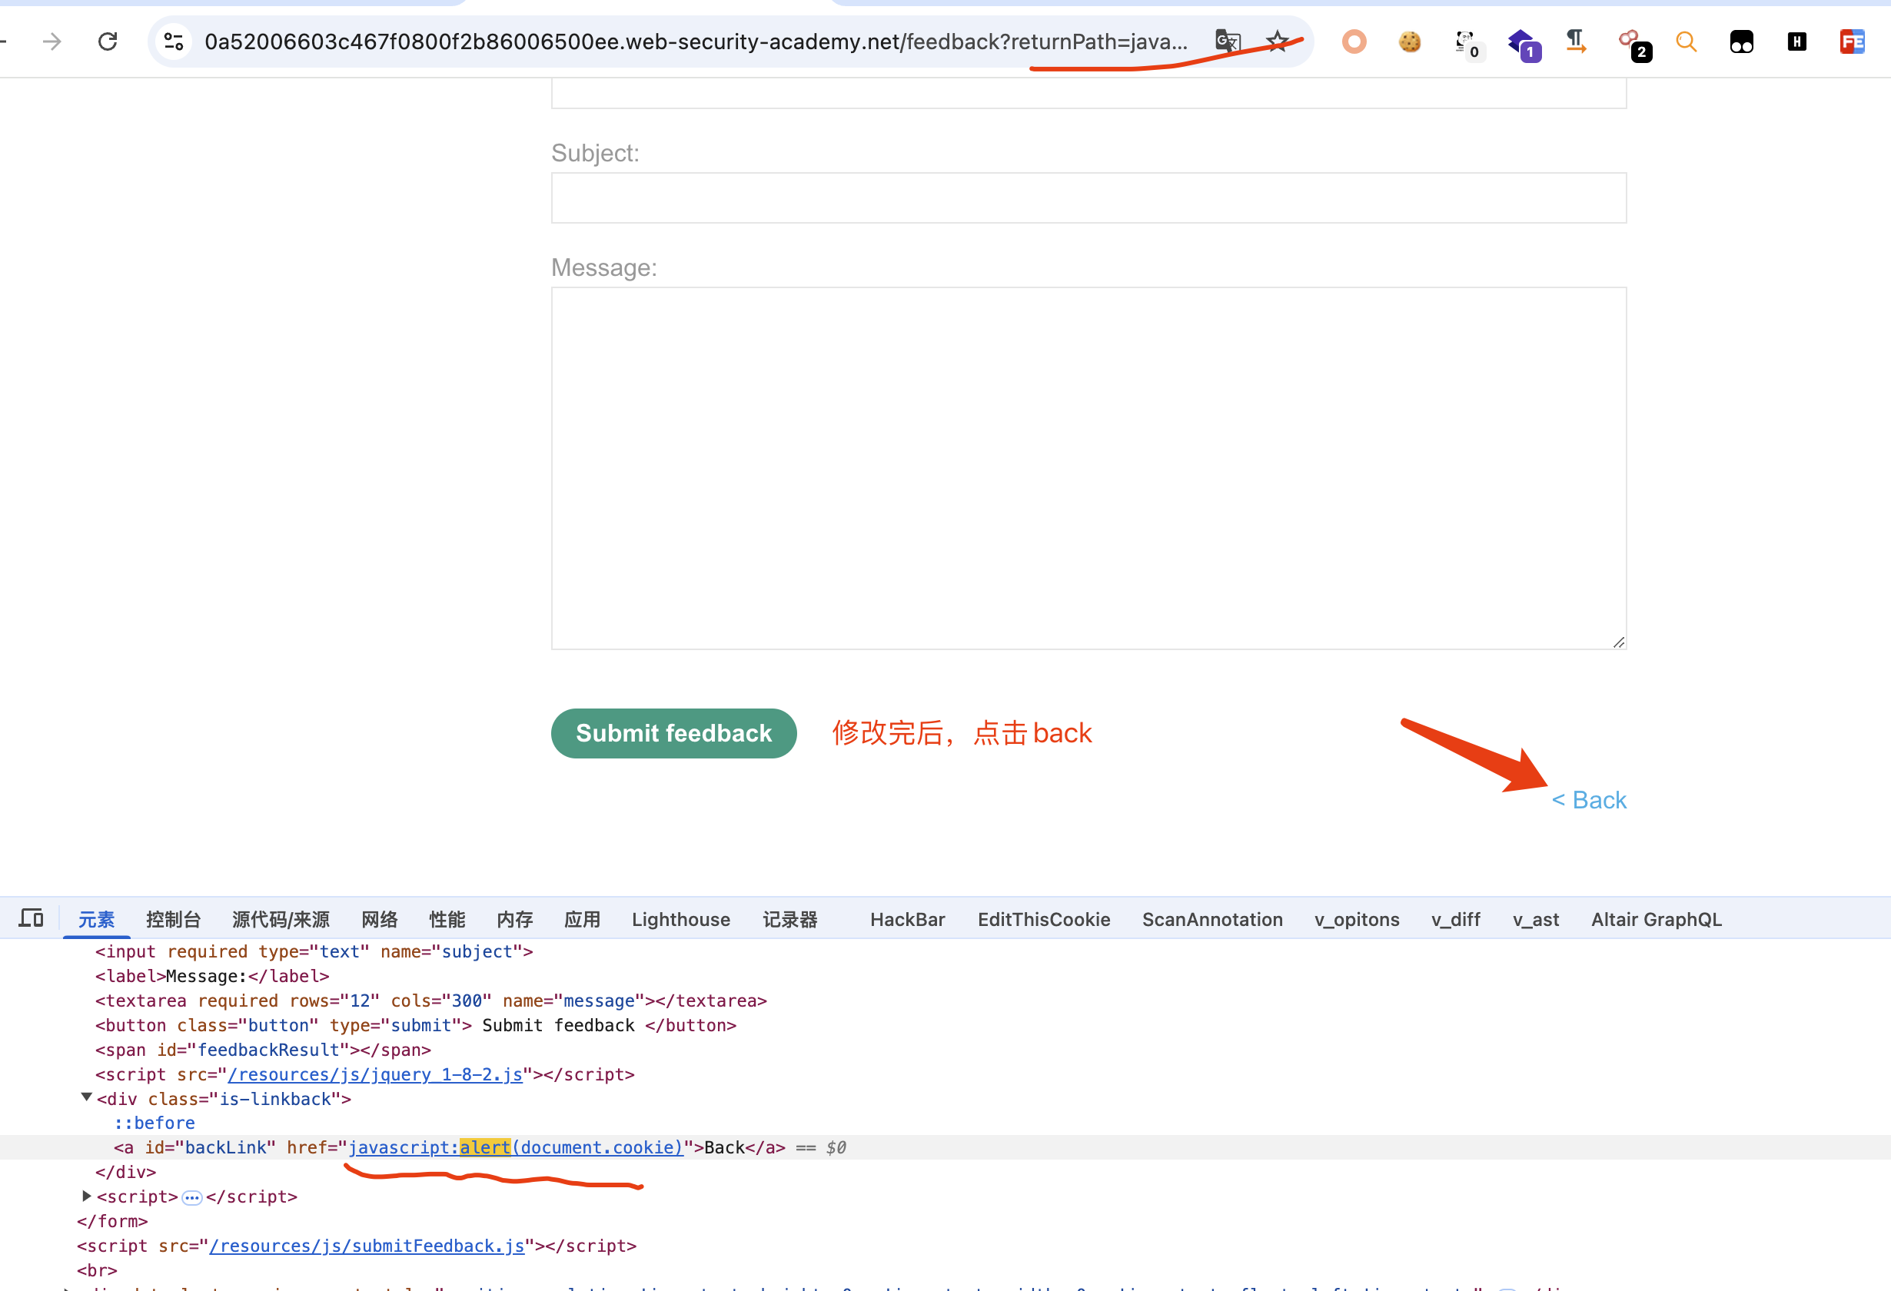This screenshot has width=1891, height=1291.
Task: Open the cookie extension icon
Action: pos(1409,41)
